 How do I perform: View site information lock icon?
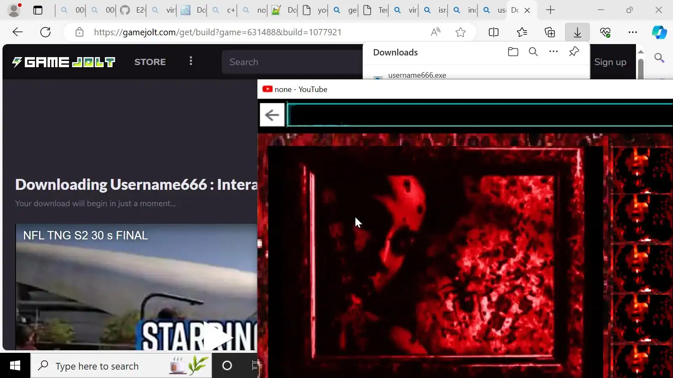click(x=79, y=32)
